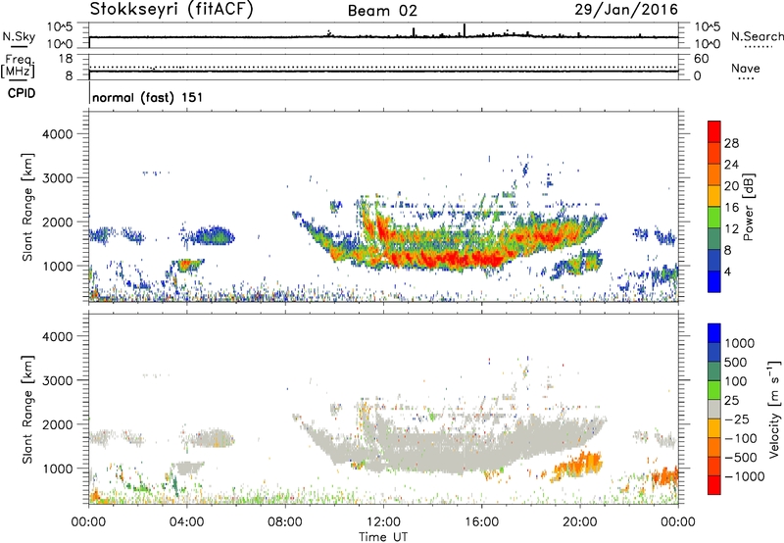Click the 'Nave' legend label
The image size is (784, 543).
[x=746, y=69]
